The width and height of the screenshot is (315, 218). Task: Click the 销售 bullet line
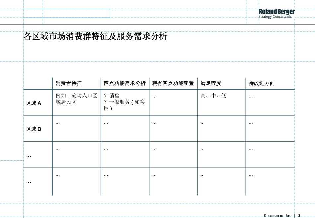coord(112,95)
